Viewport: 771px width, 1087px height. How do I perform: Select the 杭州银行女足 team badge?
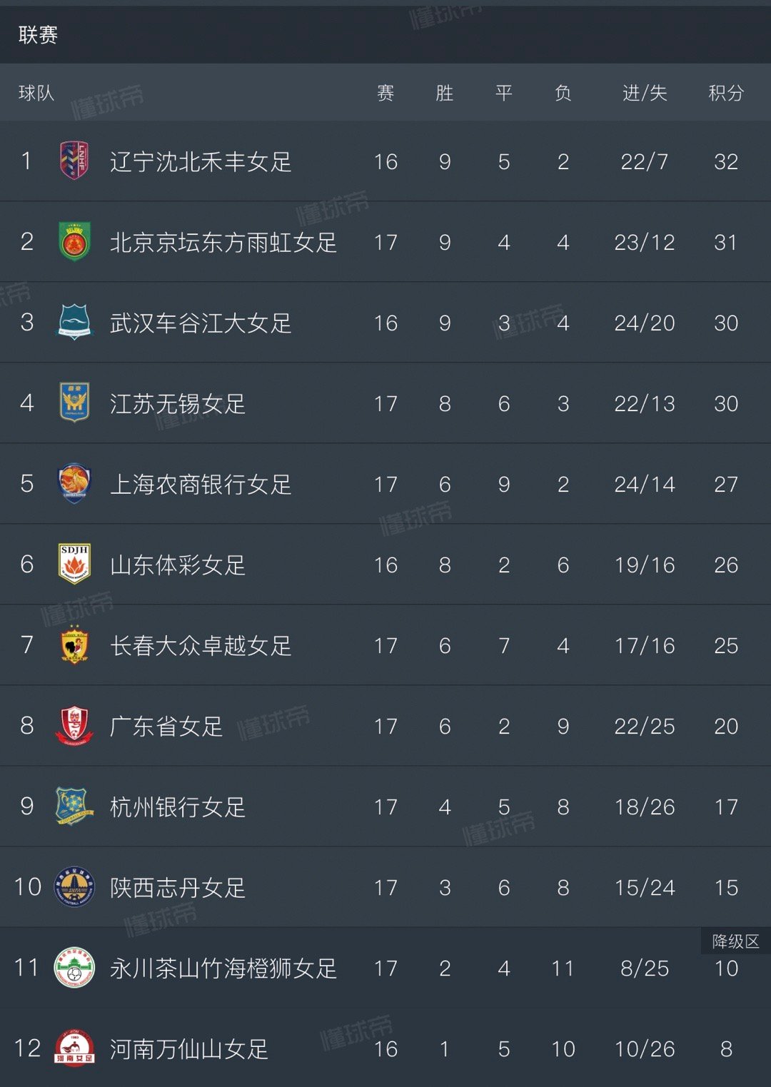pyautogui.click(x=74, y=807)
